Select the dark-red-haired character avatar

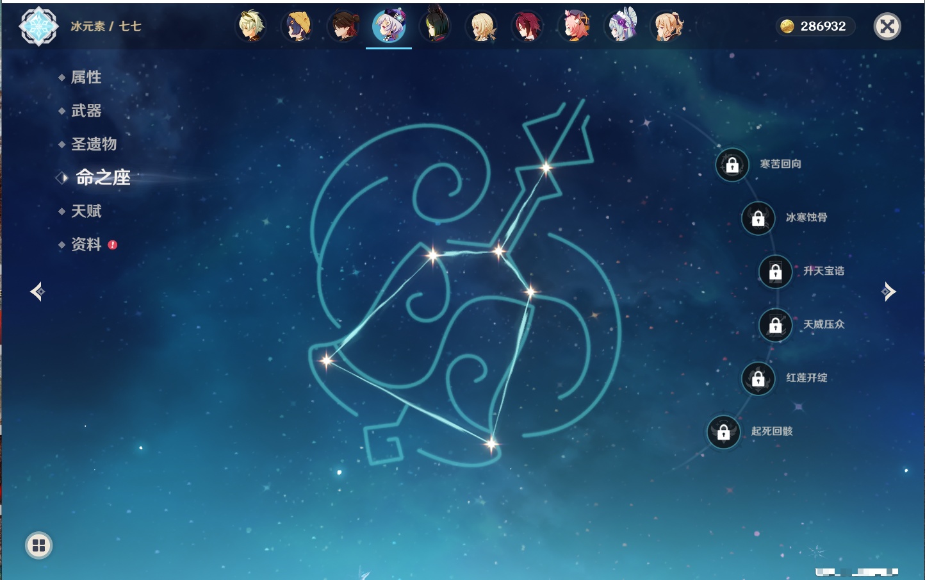pos(527,26)
